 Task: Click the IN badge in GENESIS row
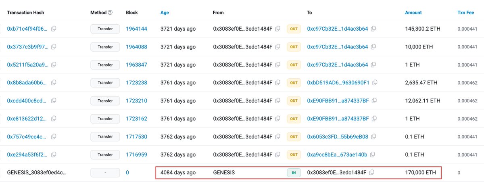(294, 172)
